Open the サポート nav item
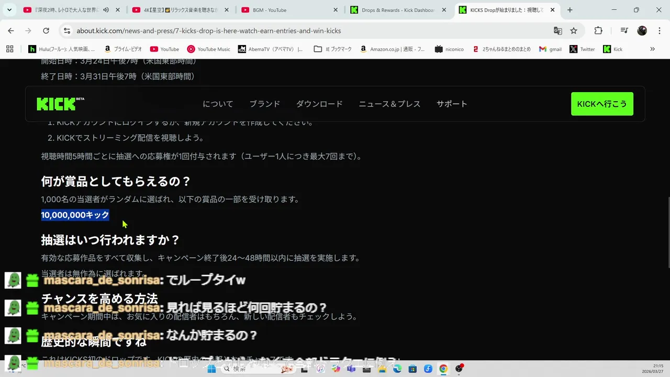The image size is (670, 377). click(452, 104)
